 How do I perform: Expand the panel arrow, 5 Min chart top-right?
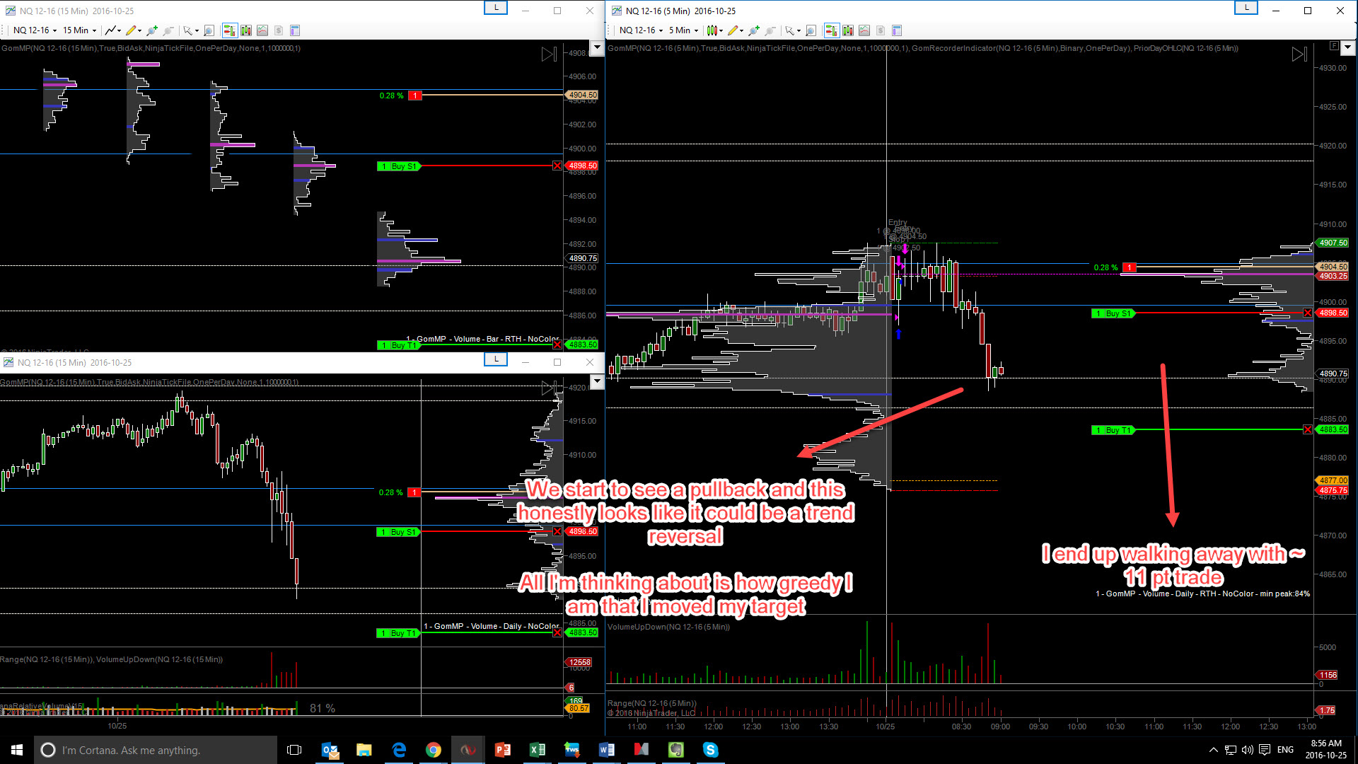coord(1347,47)
